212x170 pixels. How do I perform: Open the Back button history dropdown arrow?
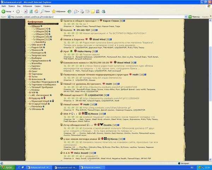coord(13,12)
